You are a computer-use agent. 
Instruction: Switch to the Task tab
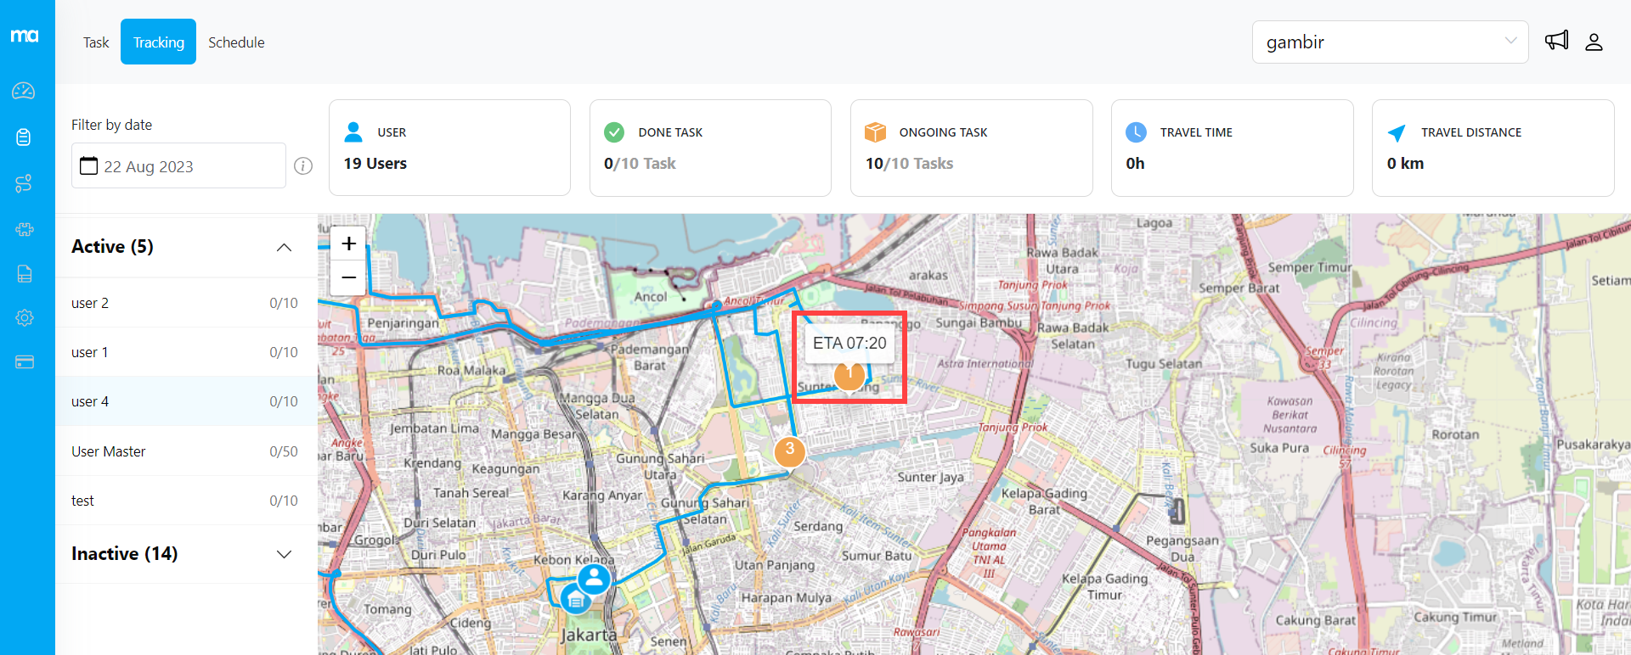pyautogui.click(x=96, y=42)
